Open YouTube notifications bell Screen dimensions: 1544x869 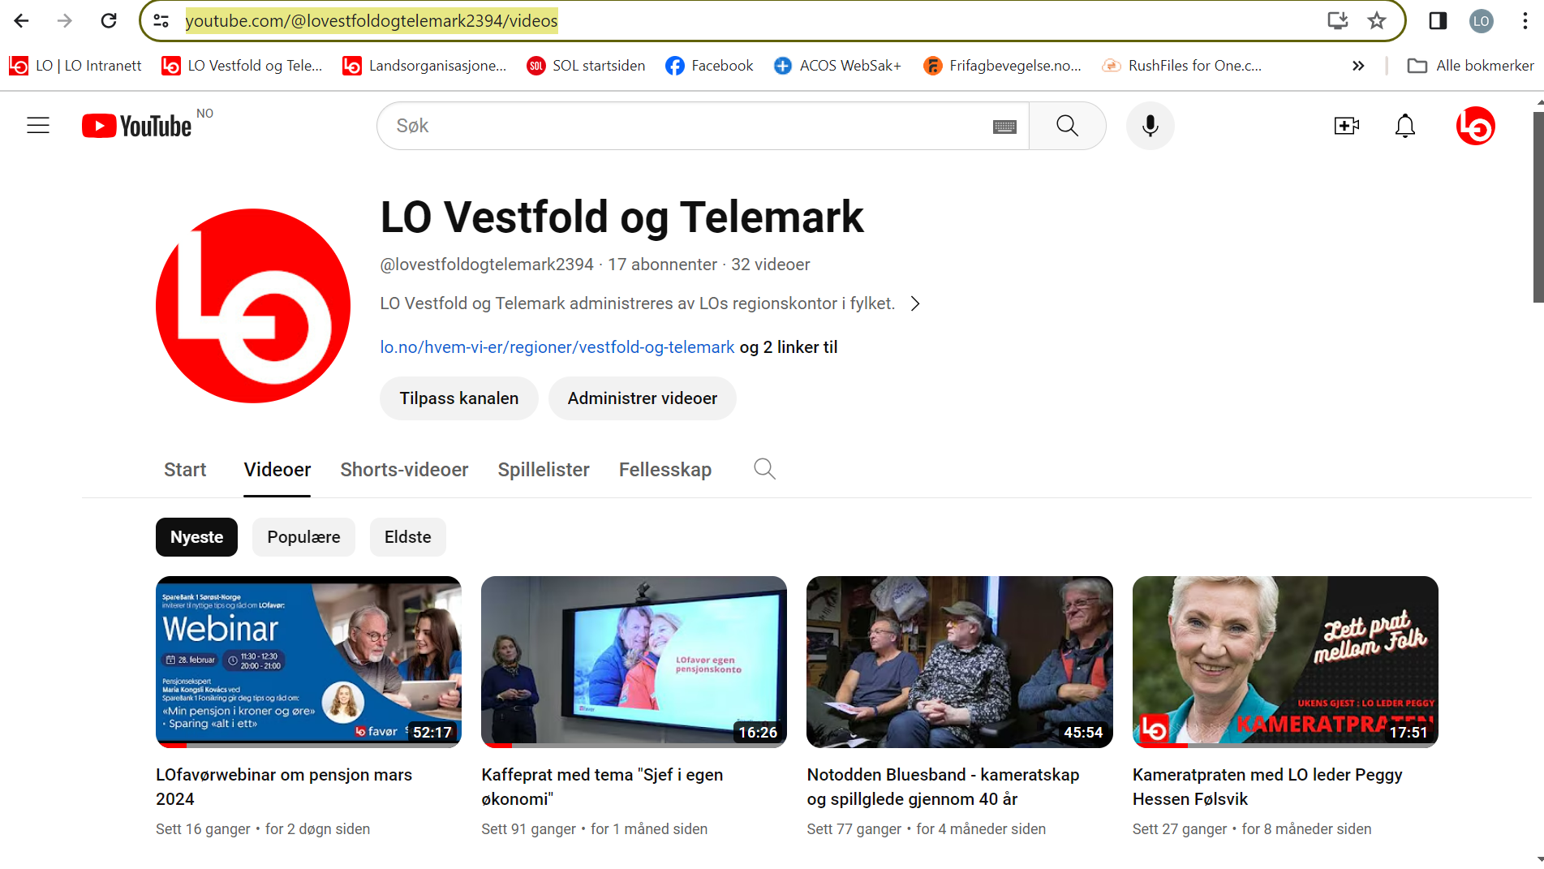(x=1404, y=126)
